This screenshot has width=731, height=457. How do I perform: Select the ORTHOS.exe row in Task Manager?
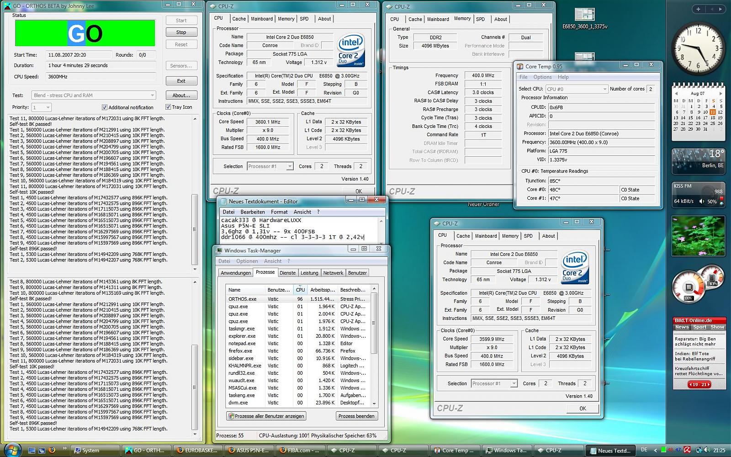pos(298,299)
